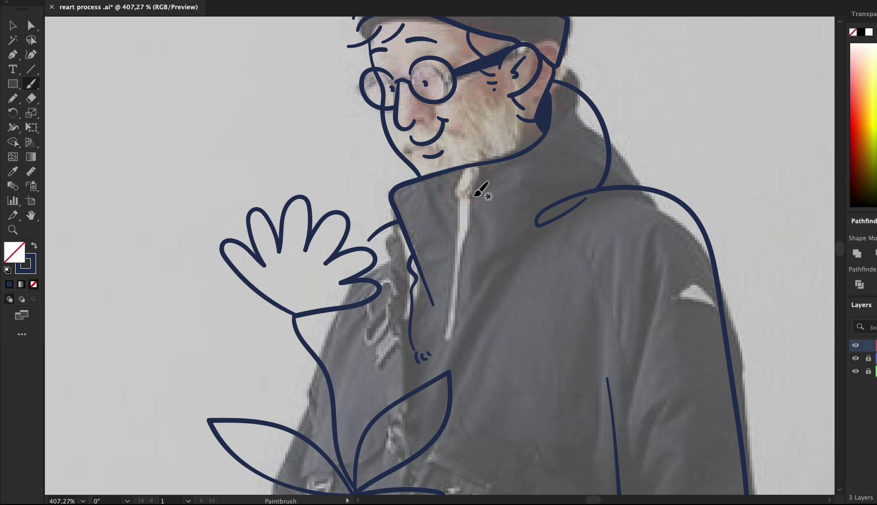
Task: Apply Gradient mode button below swatches
Action: pos(21,284)
